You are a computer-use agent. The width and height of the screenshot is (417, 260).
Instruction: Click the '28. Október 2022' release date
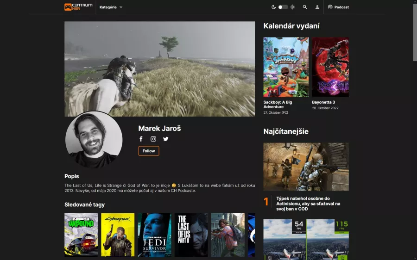[x=325, y=108]
